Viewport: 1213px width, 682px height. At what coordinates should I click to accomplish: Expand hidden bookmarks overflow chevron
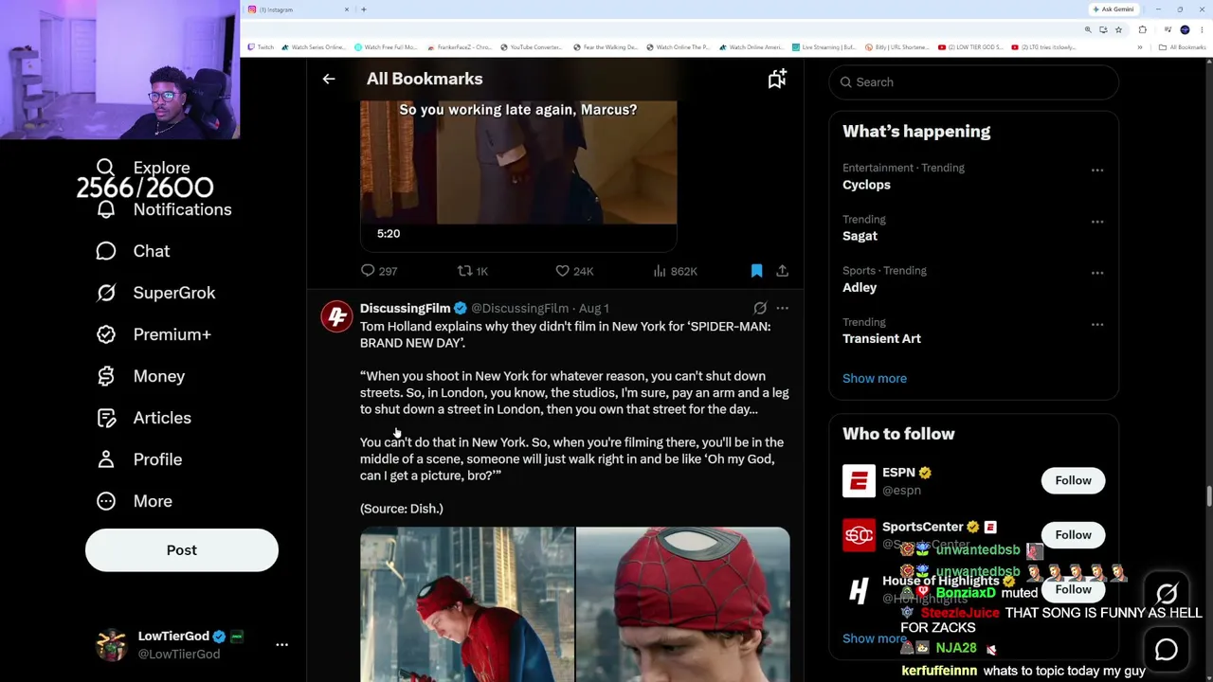1140,47
